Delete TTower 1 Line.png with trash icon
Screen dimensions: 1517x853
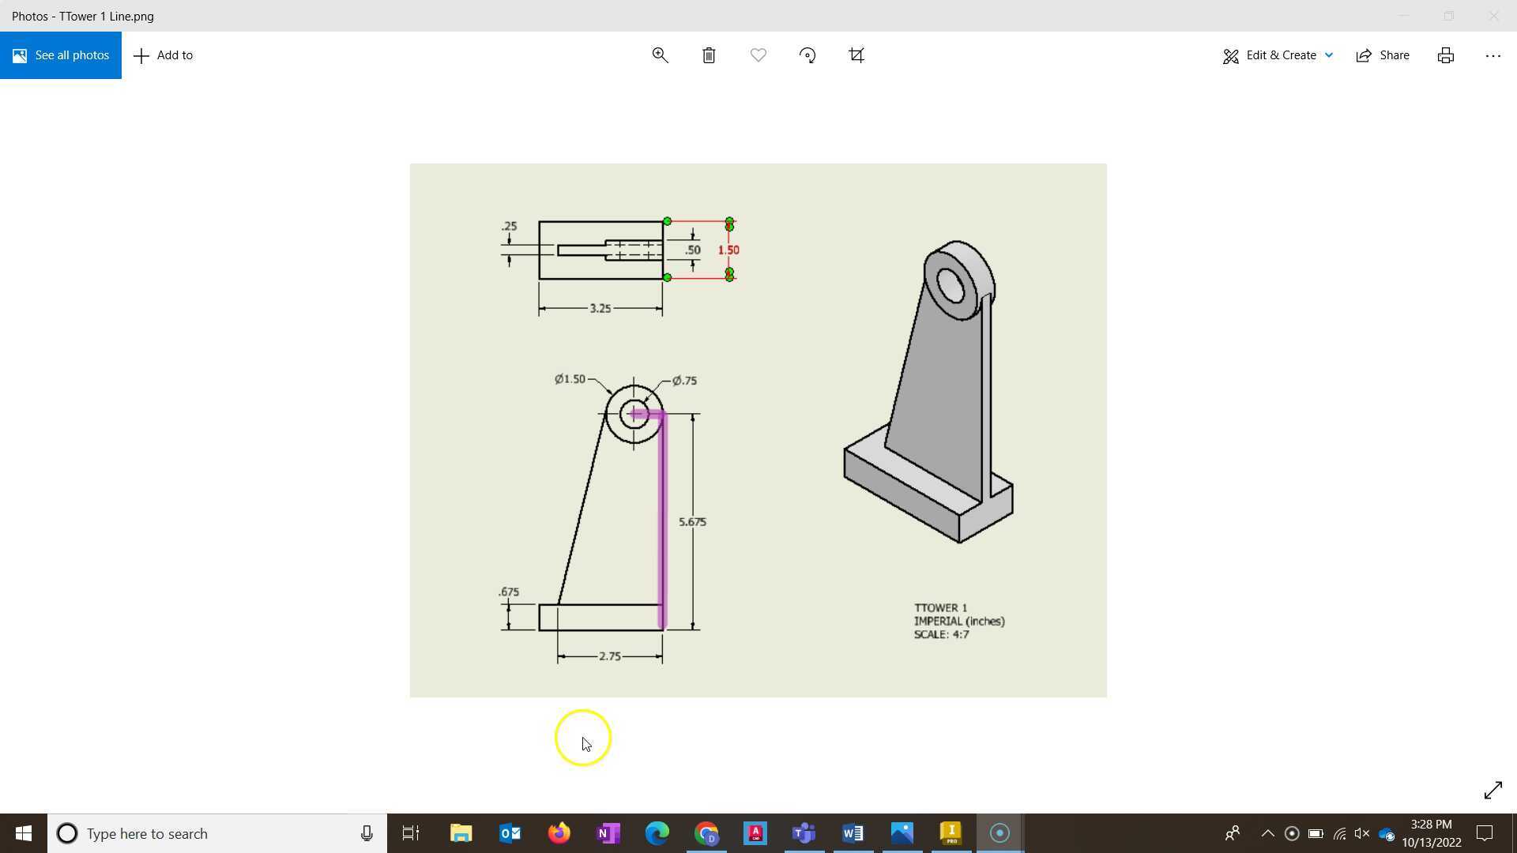(709, 54)
